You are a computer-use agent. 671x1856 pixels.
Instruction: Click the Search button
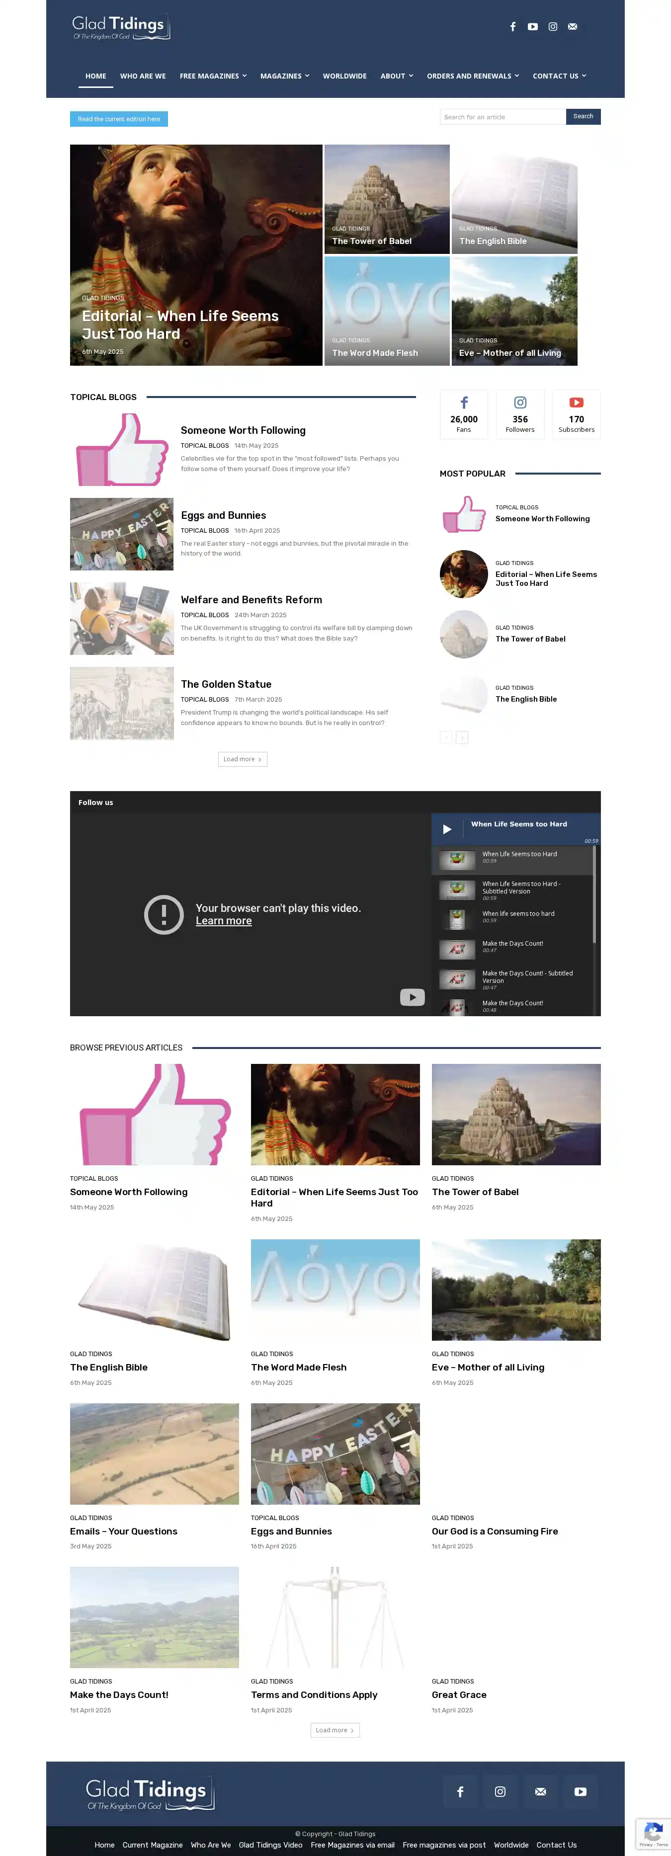(583, 117)
